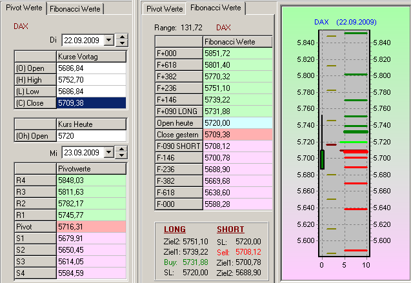
Task: Click the Fibonacci Werte column header
Action: (237, 42)
